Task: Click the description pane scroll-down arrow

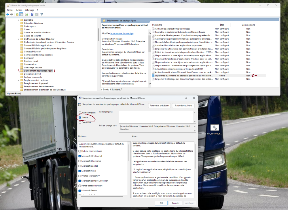Action: (x=150, y=84)
